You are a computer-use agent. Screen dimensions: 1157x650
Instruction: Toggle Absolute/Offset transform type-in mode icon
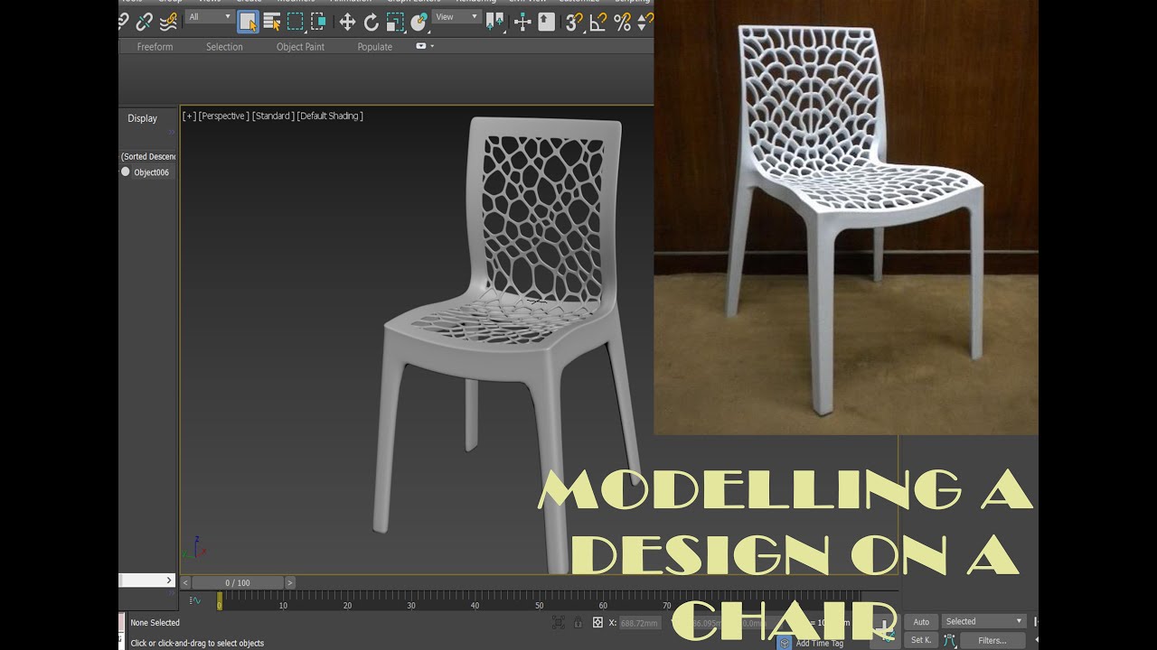pos(597,622)
